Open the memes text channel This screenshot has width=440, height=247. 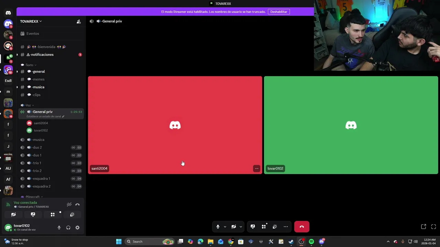click(x=51, y=79)
